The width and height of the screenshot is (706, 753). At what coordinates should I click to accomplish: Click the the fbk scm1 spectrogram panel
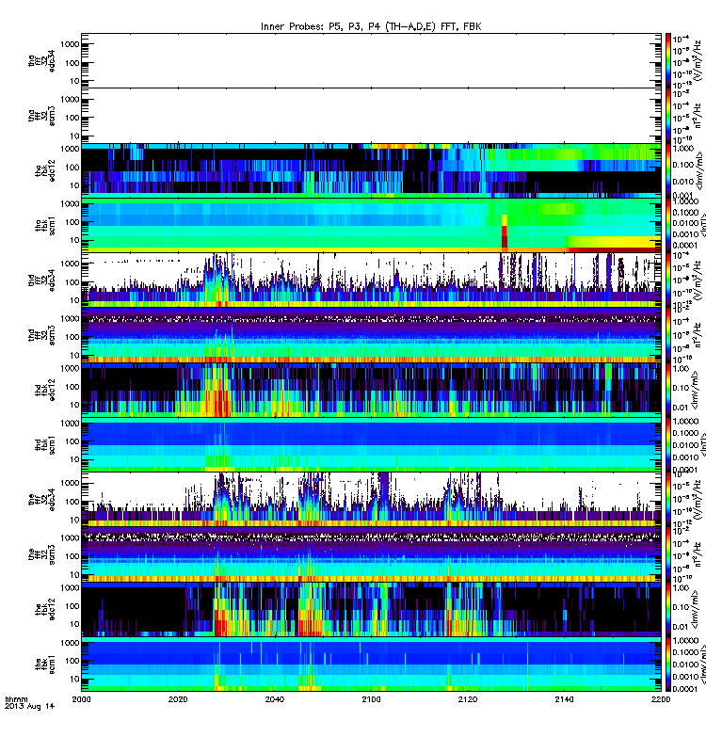pos(371,665)
